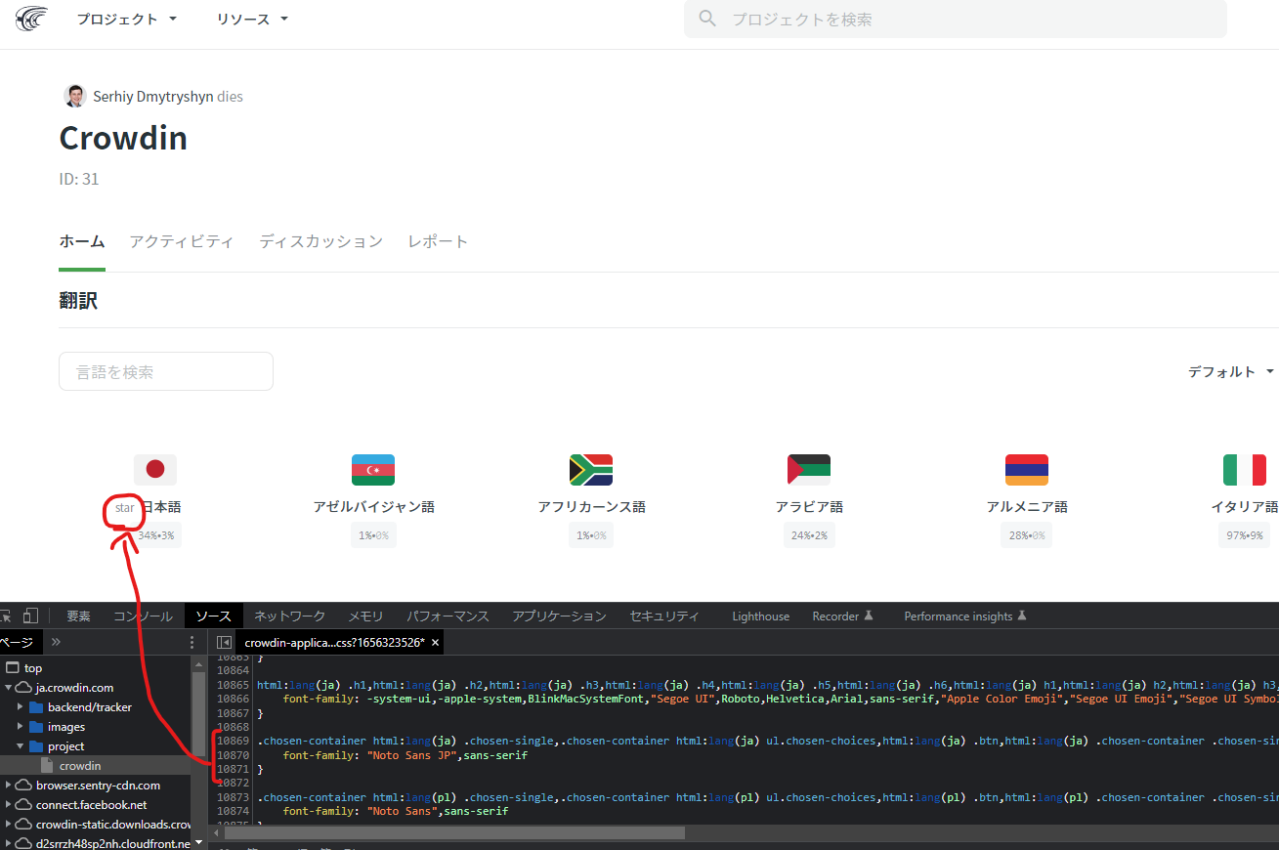Expand d2srrzh48sp2nh.cloudfront.net node
1279x850 pixels.
point(9,842)
